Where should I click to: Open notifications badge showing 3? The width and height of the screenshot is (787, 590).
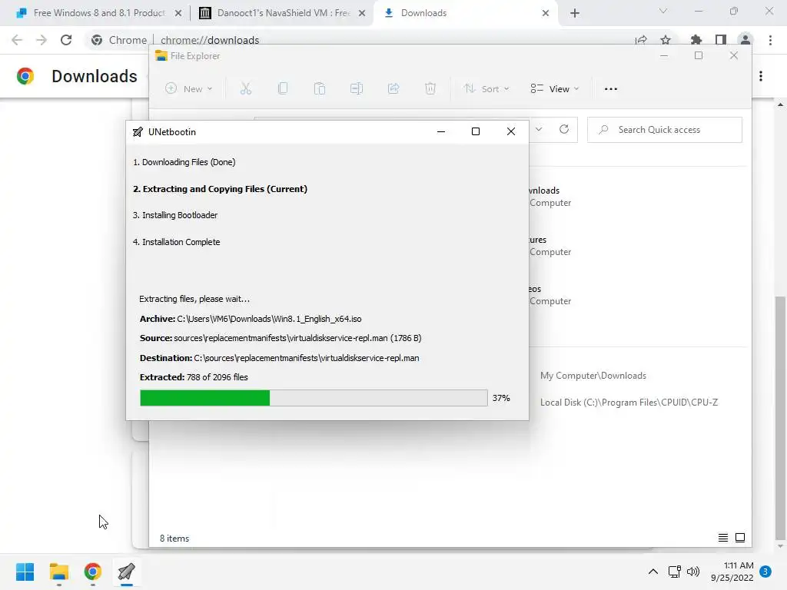click(765, 572)
